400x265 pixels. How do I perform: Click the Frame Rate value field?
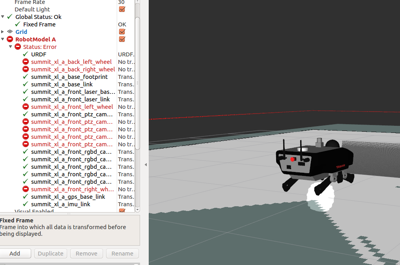pyautogui.click(x=125, y=2)
